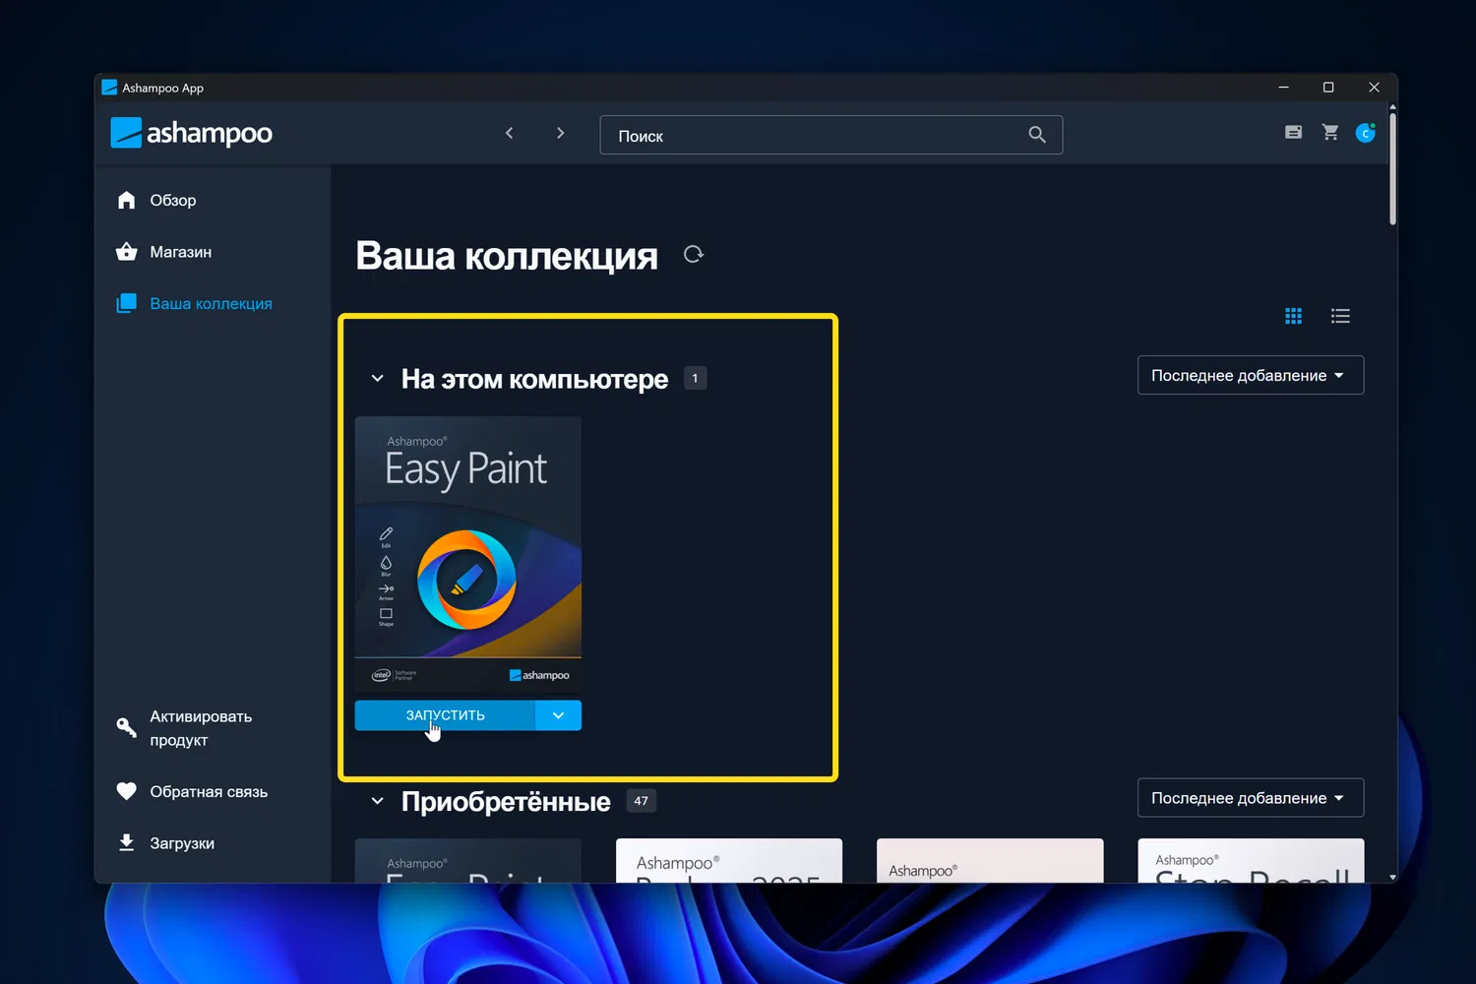Viewport: 1476px width, 984px height.
Task: Open Обратная связь
Action: pos(209,791)
